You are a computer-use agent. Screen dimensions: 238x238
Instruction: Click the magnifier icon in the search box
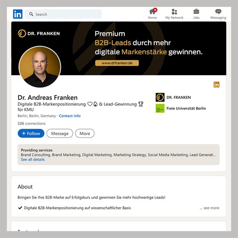(x=31, y=14)
